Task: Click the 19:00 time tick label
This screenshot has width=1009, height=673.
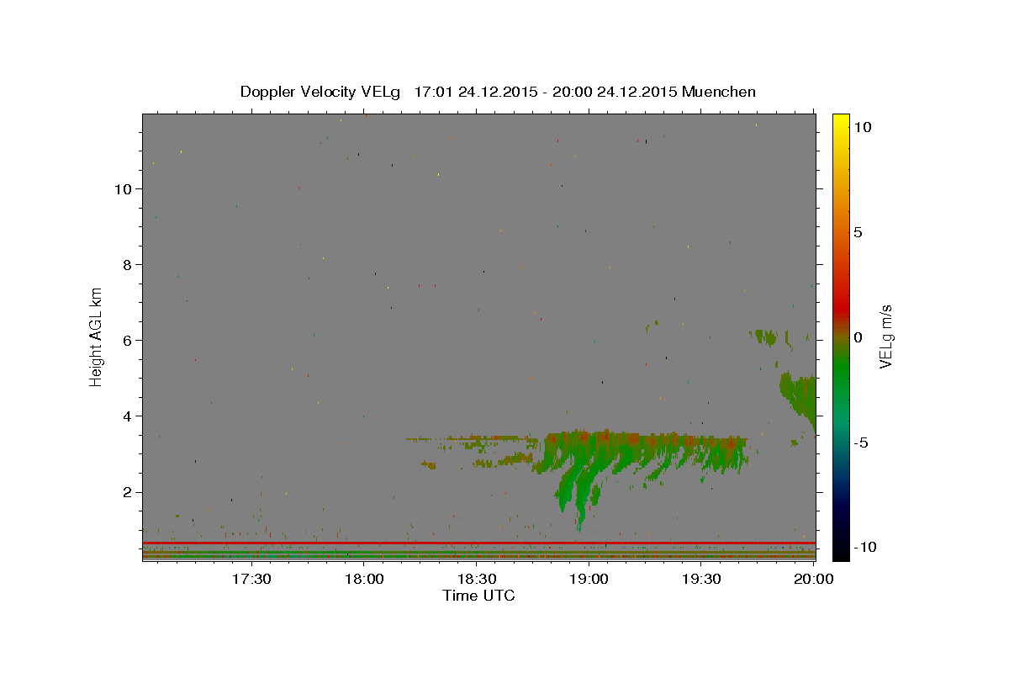Action: (x=589, y=579)
